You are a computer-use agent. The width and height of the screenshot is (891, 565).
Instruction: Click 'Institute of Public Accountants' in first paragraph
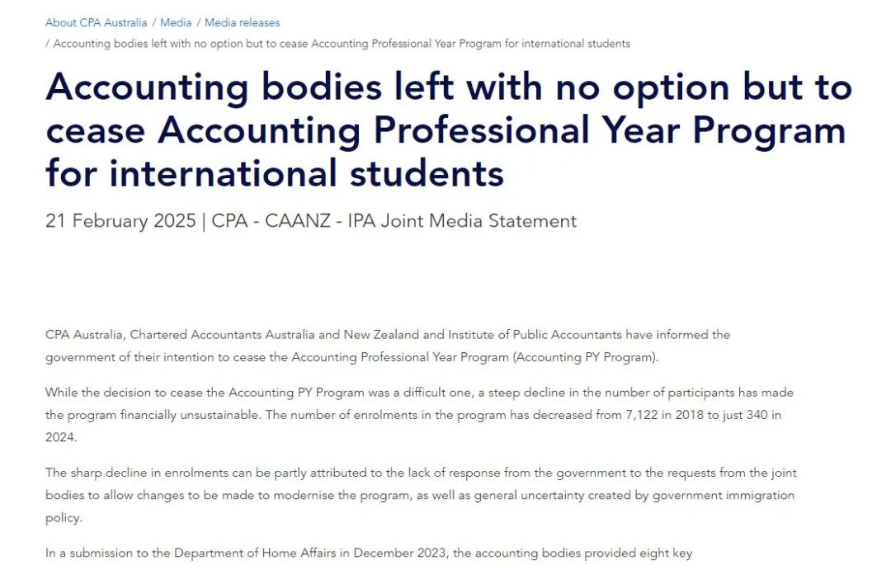click(538, 335)
